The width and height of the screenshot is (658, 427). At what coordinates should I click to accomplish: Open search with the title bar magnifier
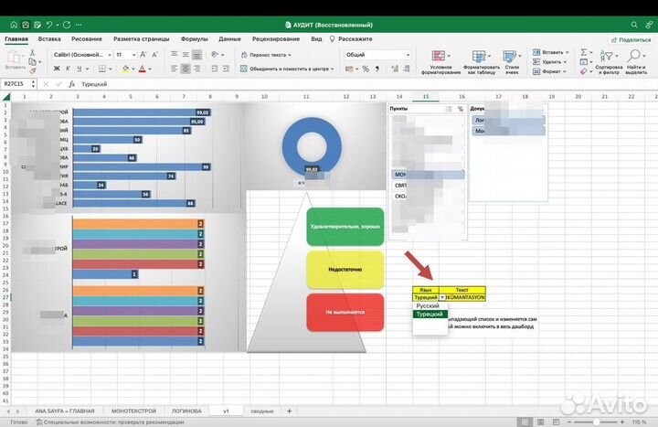(x=634, y=26)
